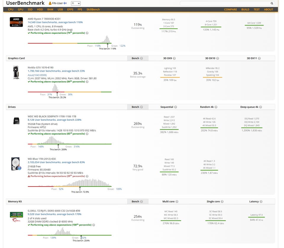
Task: Click help icon beside 3D DX9
Action: click(174, 58)
